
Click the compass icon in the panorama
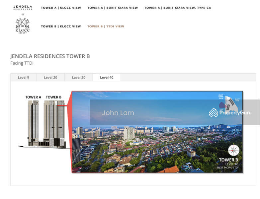(234, 150)
